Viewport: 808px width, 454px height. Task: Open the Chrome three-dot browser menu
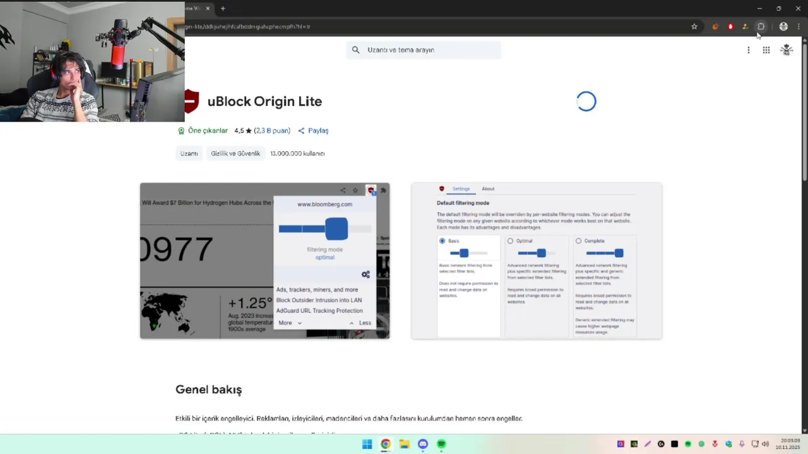[799, 26]
